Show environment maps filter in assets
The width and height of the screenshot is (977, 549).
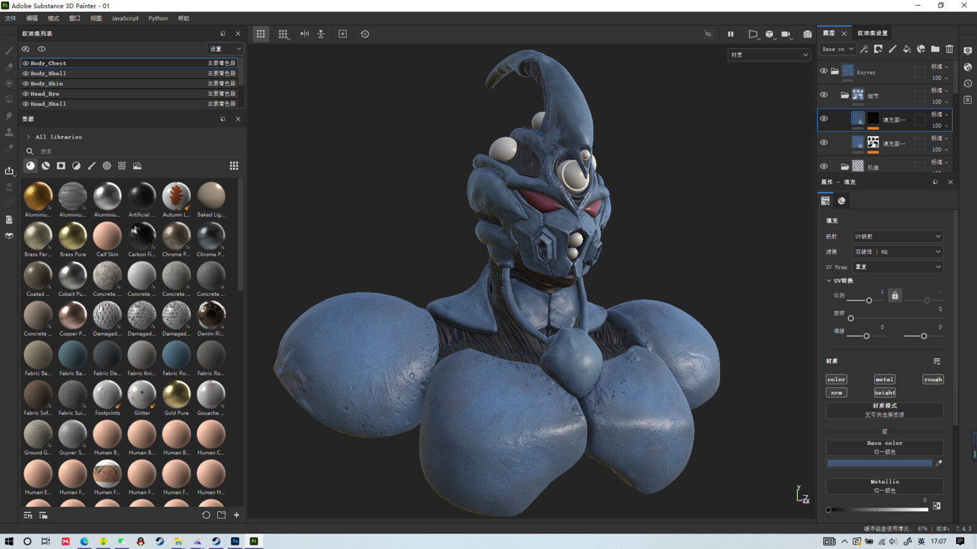pos(137,166)
